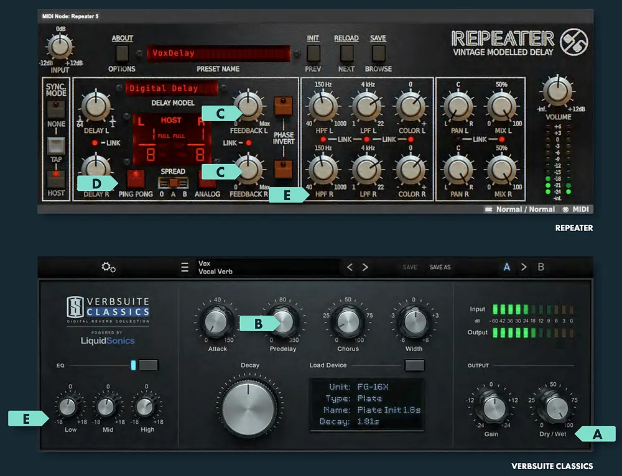Select the B preset slot

(x=541, y=267)
